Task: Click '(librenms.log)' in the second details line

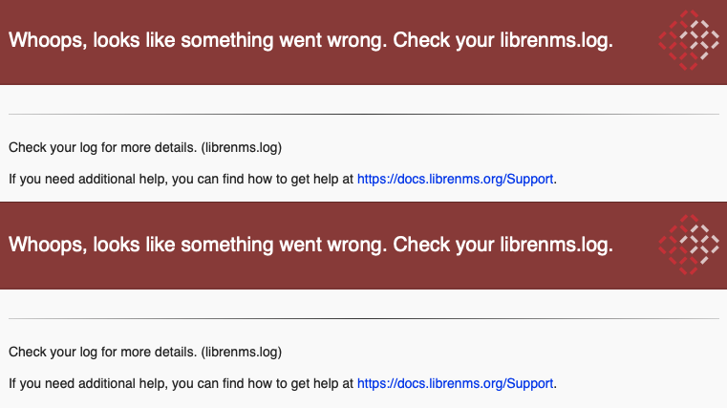Action: pos(241,352)
